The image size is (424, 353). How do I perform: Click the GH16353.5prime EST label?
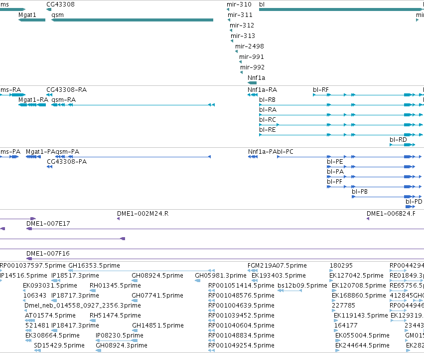tap(94, 266)
